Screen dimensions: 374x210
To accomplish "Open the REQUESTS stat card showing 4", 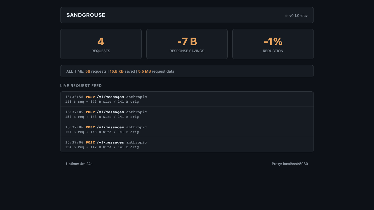I will (101, 44).
